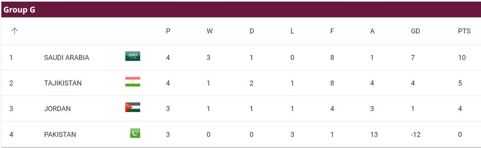
Task: Click Pakistan's goal difference value -12
Action: point(415,135)
